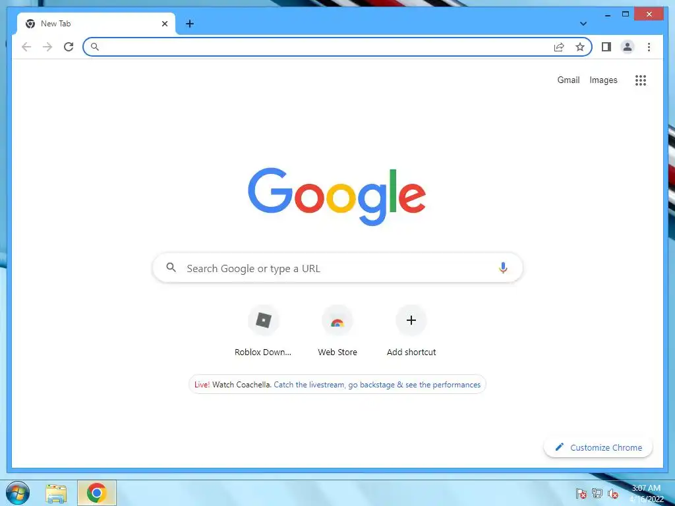
Task: Open the Roblox Download shortcut tile
Action: coord(263,331)
